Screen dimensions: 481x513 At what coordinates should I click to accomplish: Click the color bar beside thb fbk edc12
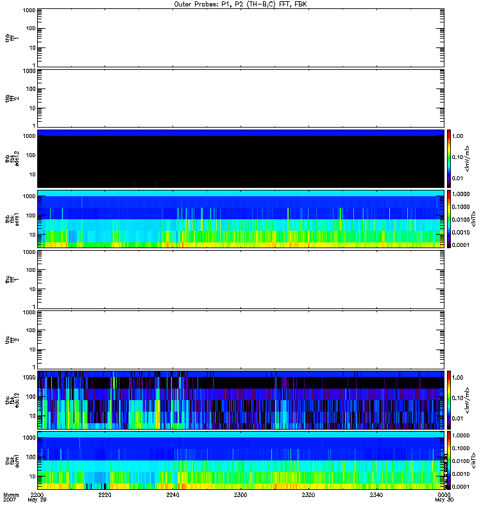pos(449,158)
